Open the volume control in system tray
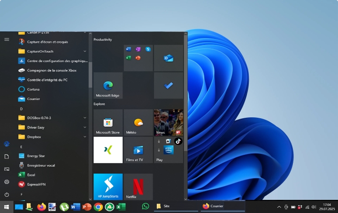338x213 pixels. pyautogui.click(x=314, y=207)
